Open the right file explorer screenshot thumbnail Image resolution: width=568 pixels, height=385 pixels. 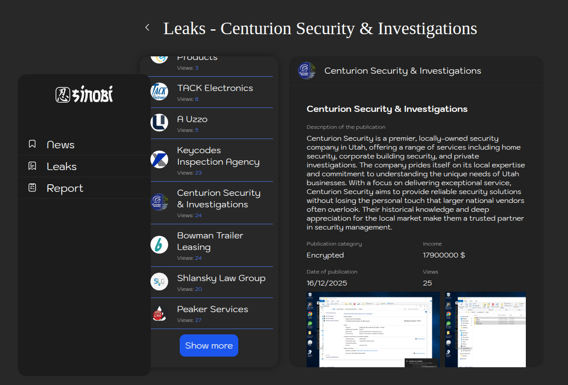point(485,329)
